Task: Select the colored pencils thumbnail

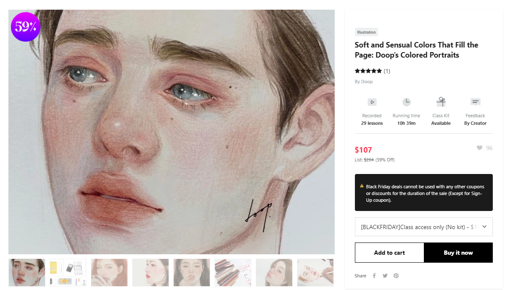Action: coord(233,273)
